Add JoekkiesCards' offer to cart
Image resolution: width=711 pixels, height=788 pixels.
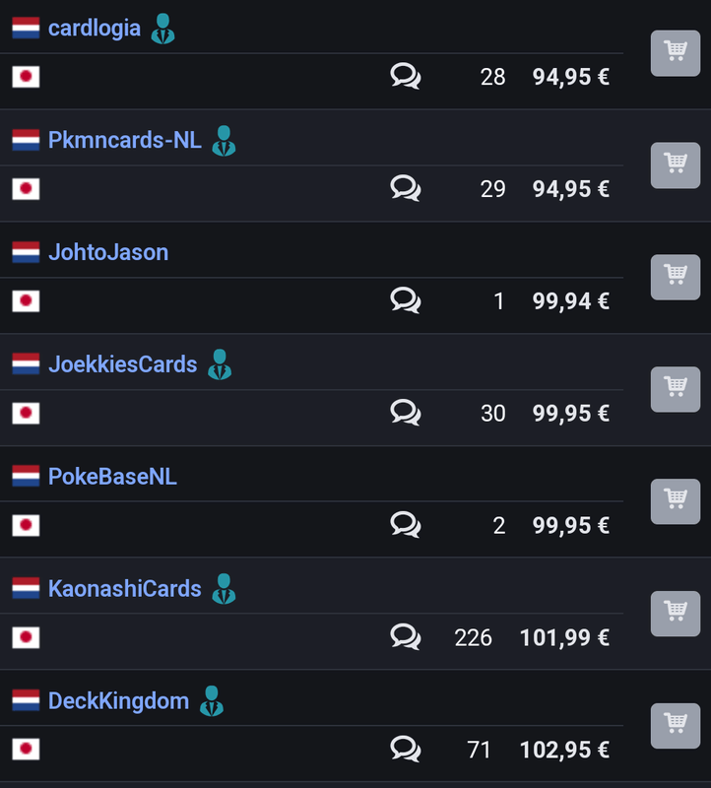676,389
